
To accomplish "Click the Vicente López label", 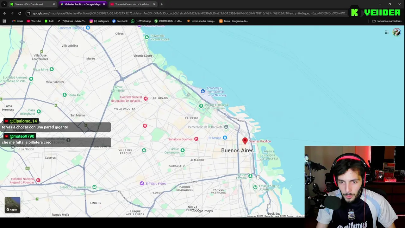I will [143, 56].
